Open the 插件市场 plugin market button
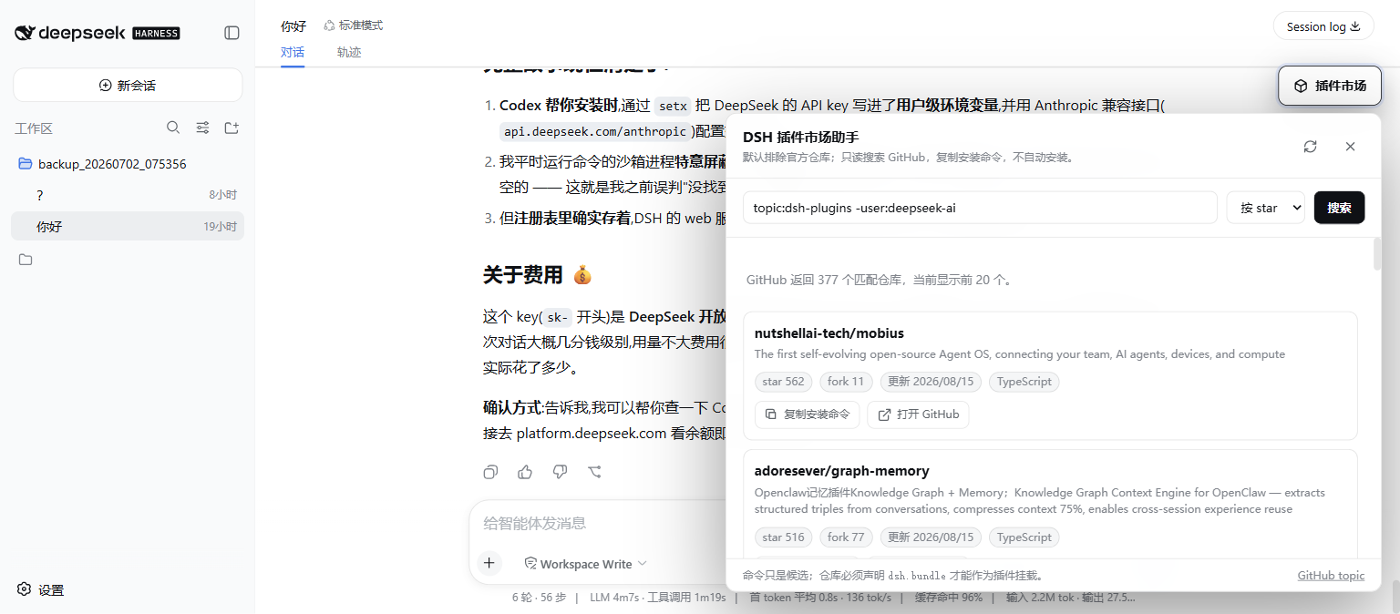The image size is (1400, 614). [x=1330, y=86]
